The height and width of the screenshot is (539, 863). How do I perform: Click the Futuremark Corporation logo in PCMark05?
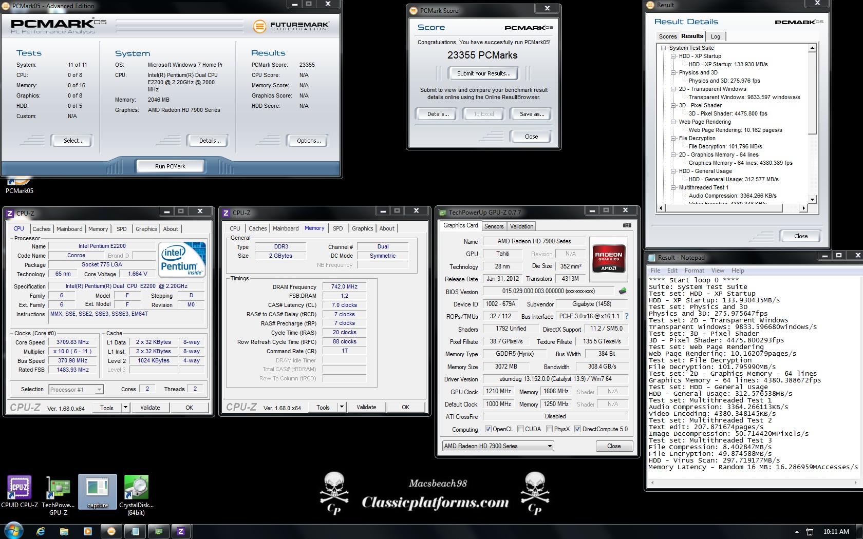[291, 25]
